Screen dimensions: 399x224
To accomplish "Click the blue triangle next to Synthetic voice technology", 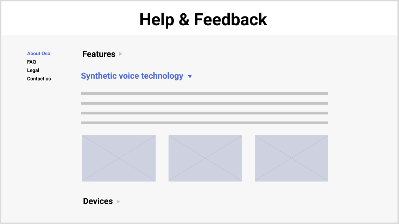I will [190, 76].
